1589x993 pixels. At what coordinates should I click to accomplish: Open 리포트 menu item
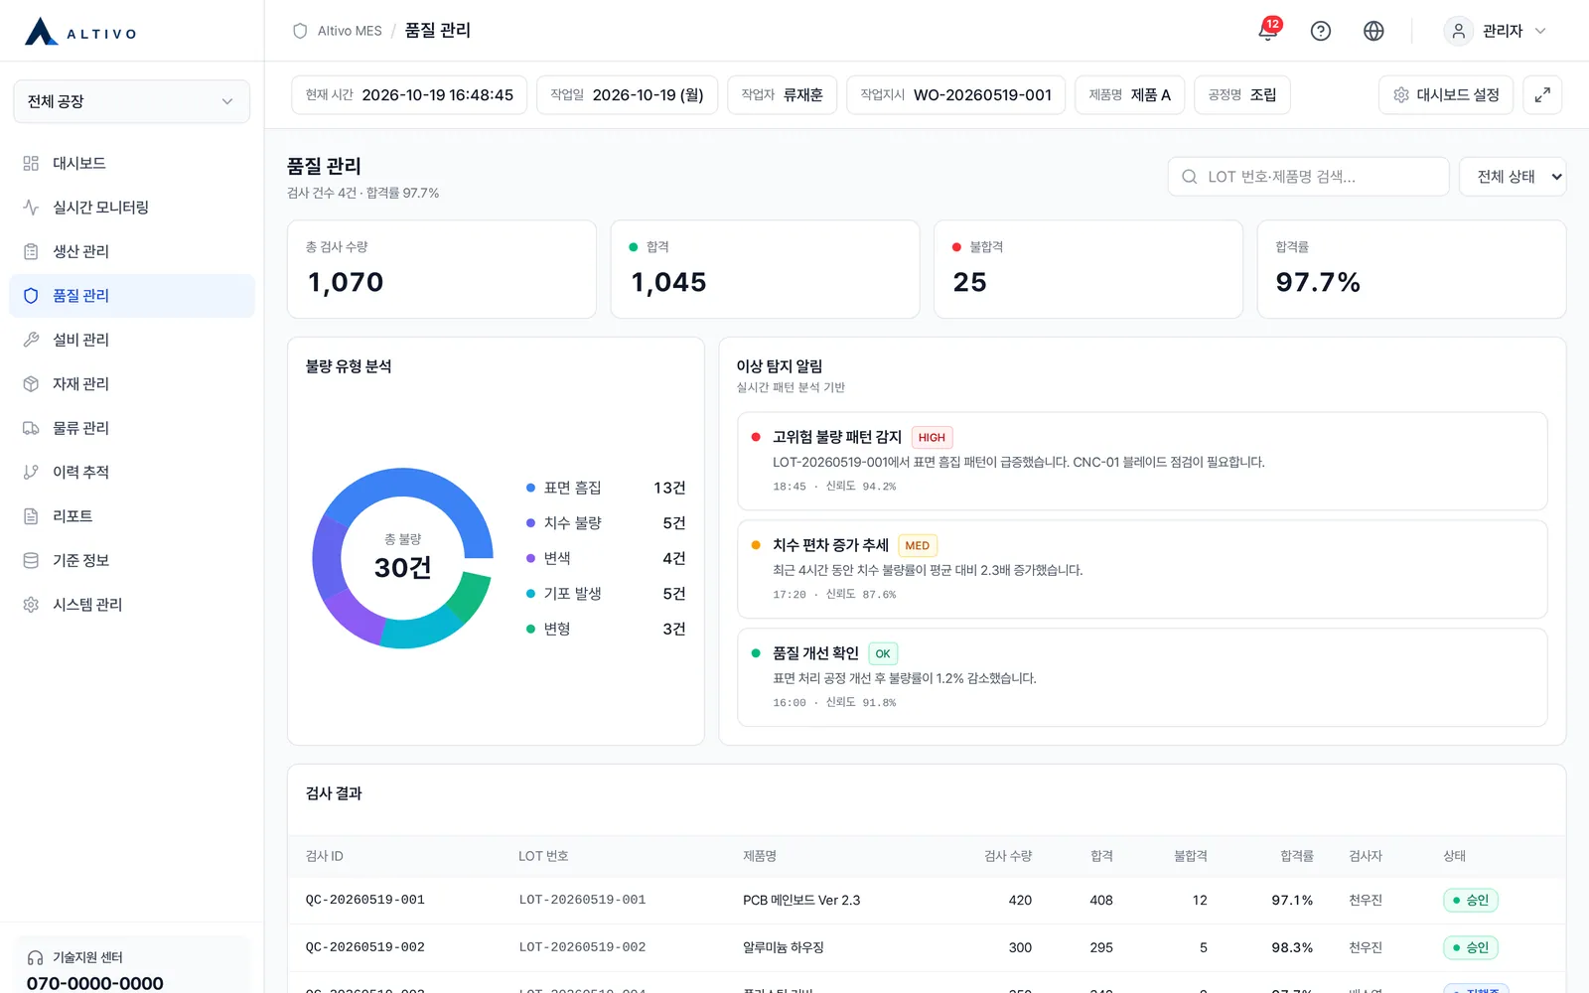pos(132,516)
